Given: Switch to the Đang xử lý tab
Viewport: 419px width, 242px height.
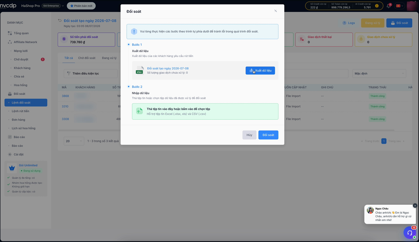Looking at the screenshot, I should point(109,58).
